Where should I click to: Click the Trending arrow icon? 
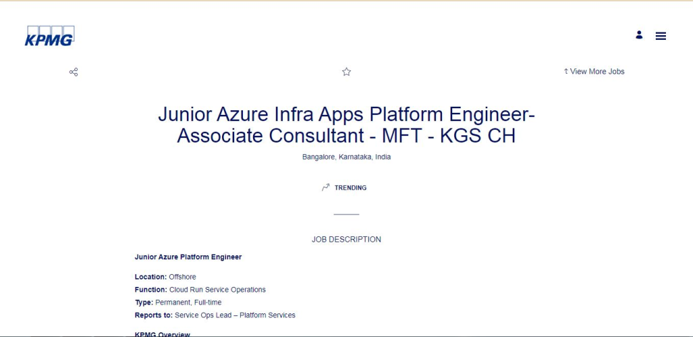(326, 187)
